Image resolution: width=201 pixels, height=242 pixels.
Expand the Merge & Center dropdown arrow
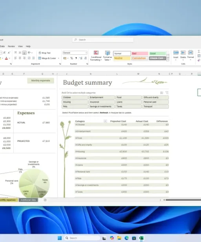tap(58, 58)
